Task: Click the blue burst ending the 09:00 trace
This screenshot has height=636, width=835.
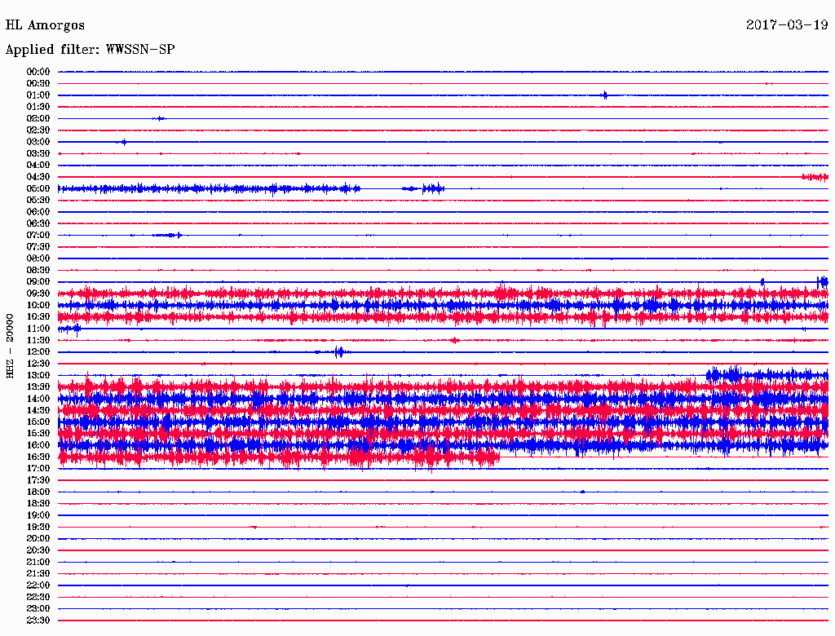Action: click(823, 281)
